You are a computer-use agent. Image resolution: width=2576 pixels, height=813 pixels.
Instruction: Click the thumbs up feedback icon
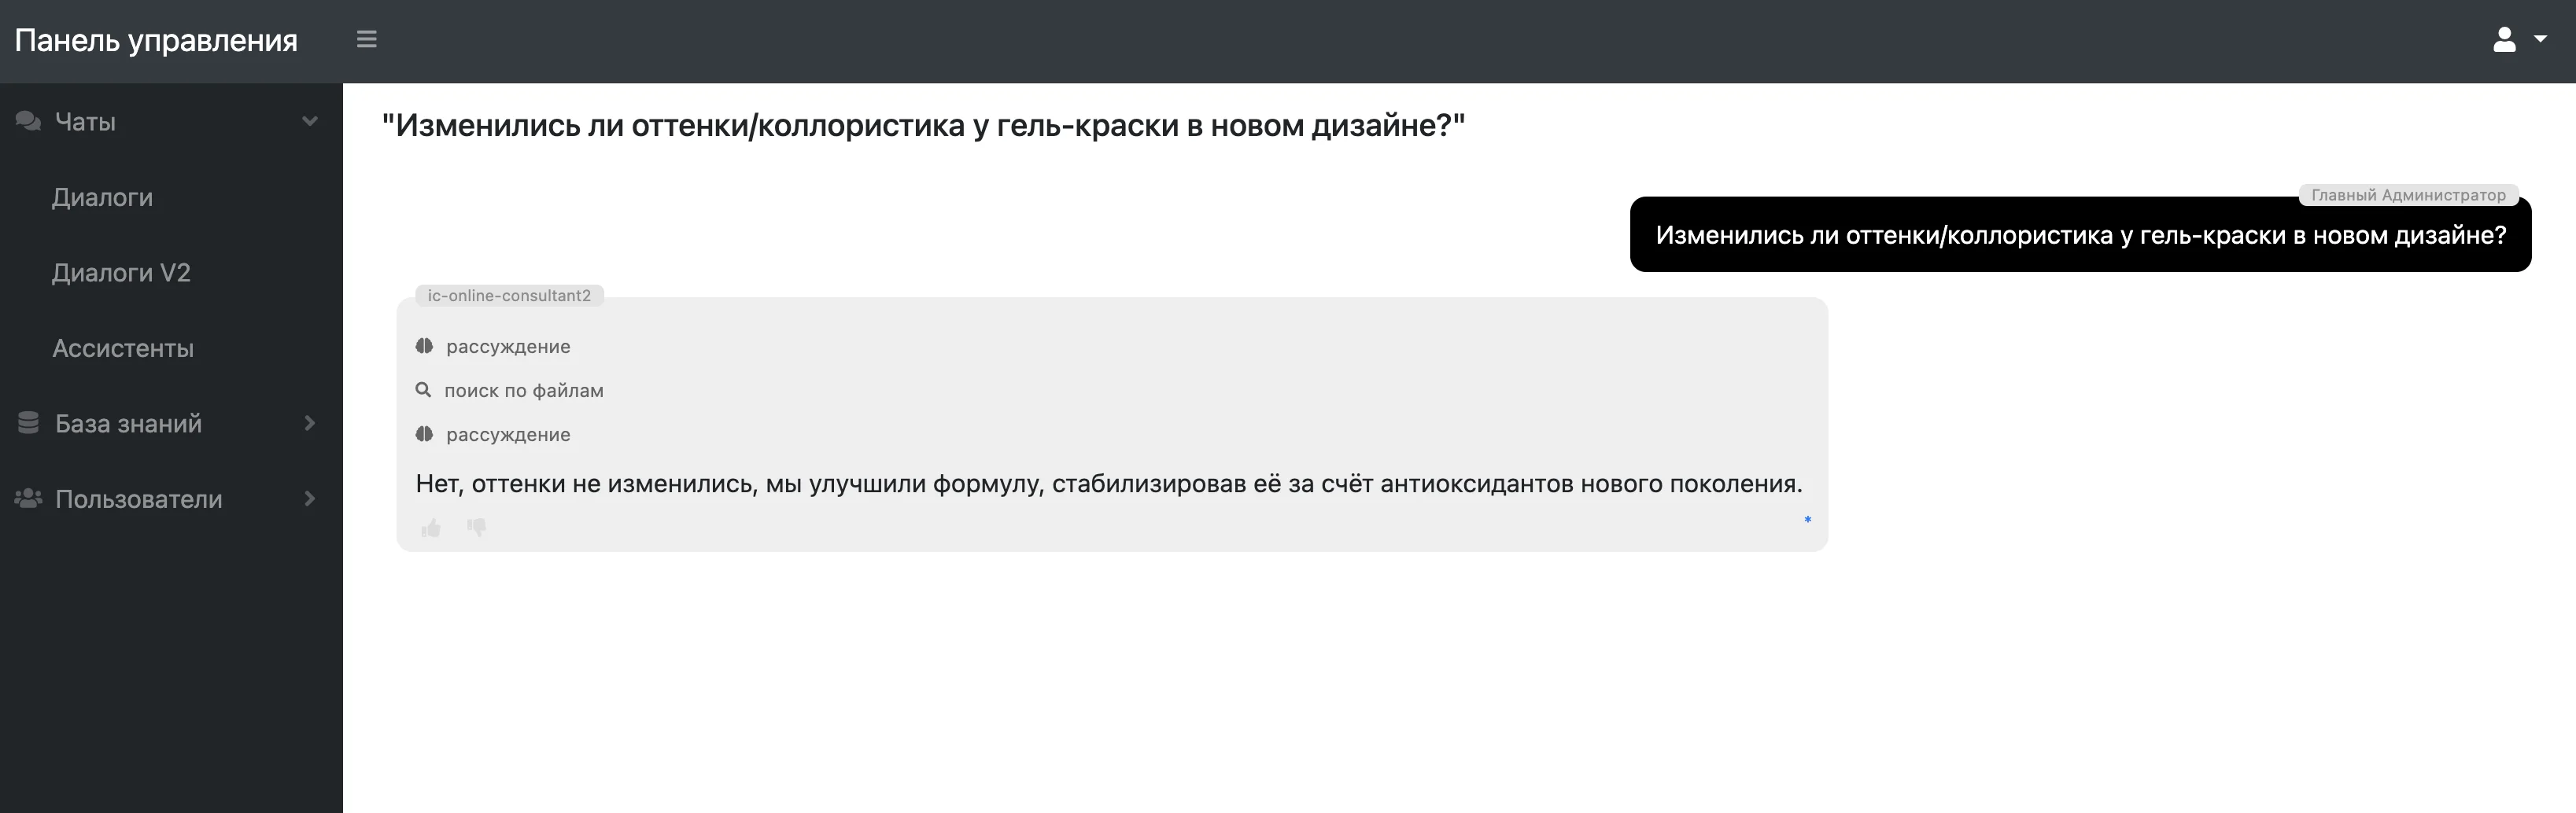click(x=431, y=528)
